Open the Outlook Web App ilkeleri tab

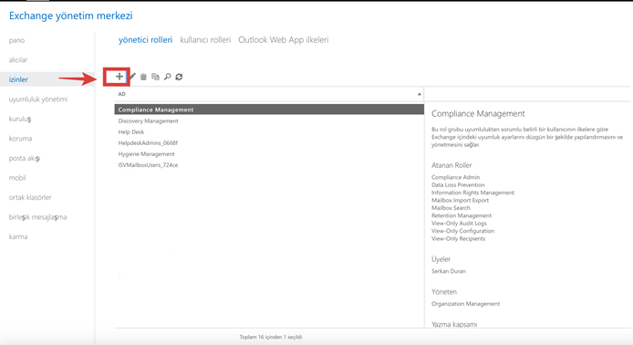[x=284, y=40]
